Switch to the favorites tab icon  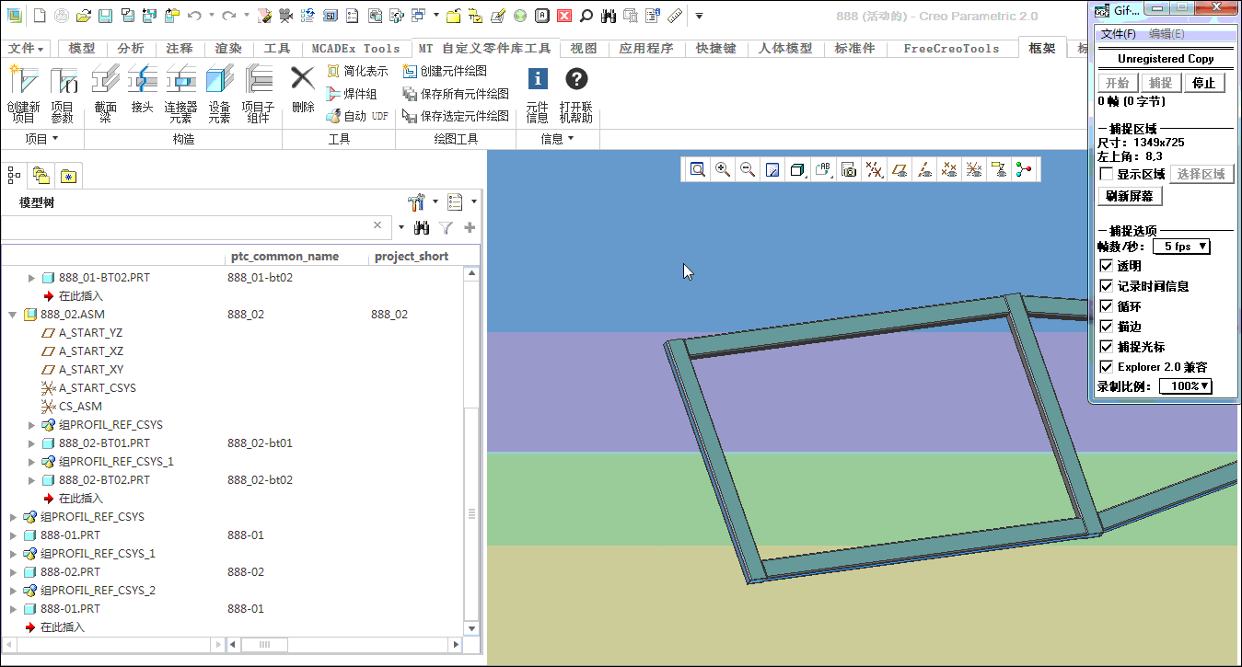[x=68, y=175]
